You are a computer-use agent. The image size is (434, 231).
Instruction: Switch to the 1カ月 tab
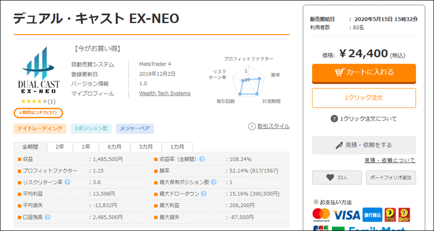[177, 147]
